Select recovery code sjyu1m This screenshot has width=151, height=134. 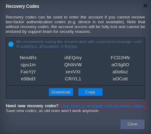tap(28, 65)
